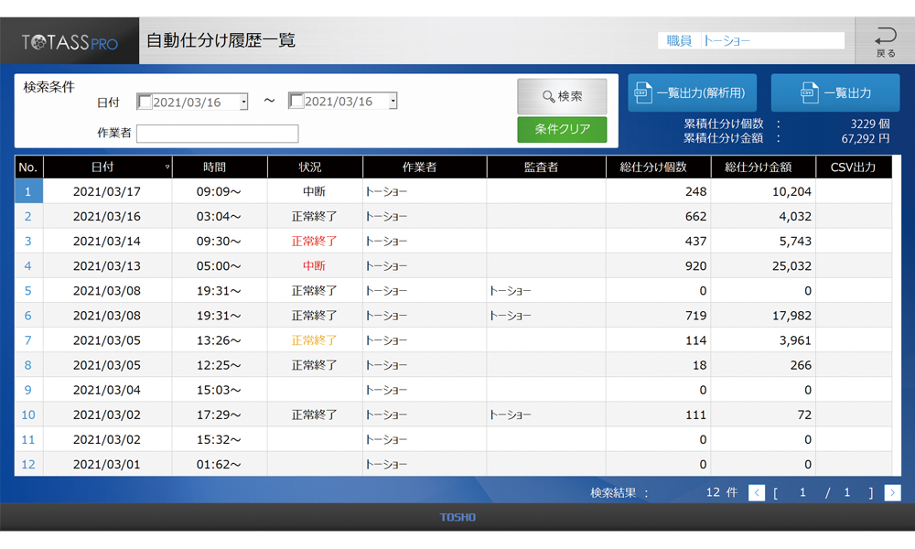
Task: Select row number 5
Action: click(28, 291)
